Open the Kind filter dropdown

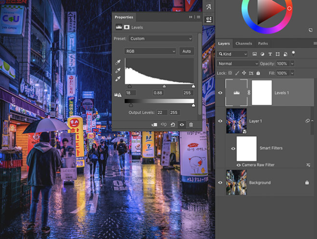coord(232,54)
